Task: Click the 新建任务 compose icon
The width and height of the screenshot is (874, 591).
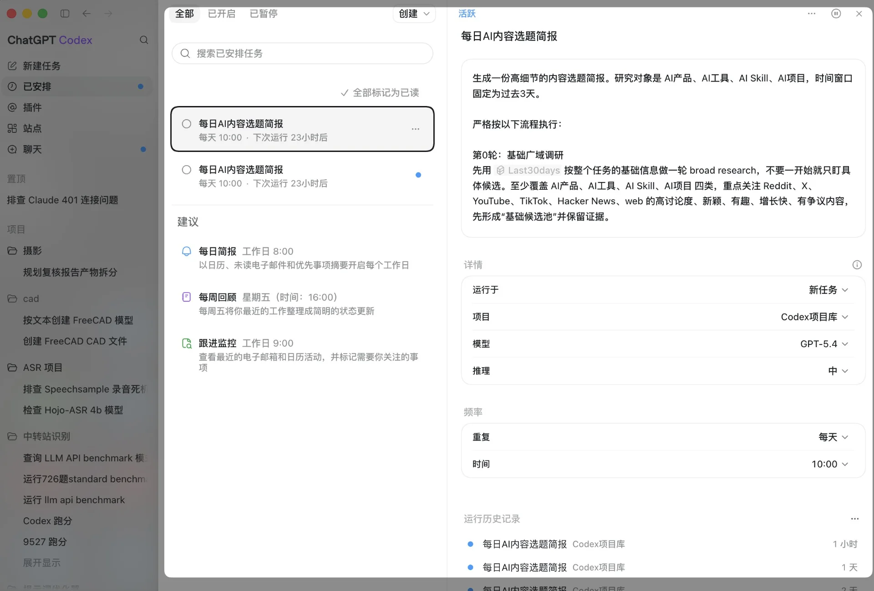Action: pyautogui.click(x=12, y=66)
